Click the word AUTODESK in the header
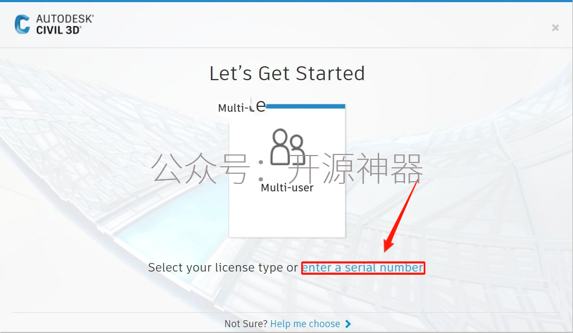Viewport: 573px width, 333px height. [65, 19]
